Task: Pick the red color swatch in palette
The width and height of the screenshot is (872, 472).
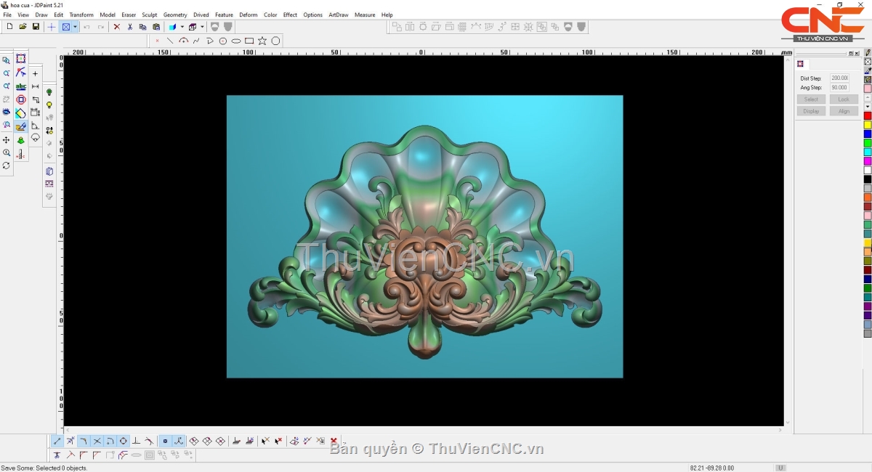Action: coord(867,116)
